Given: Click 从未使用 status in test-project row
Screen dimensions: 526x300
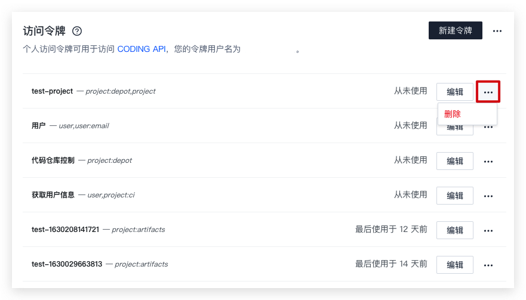Looking at the screenshot, I should coord(411,91).
